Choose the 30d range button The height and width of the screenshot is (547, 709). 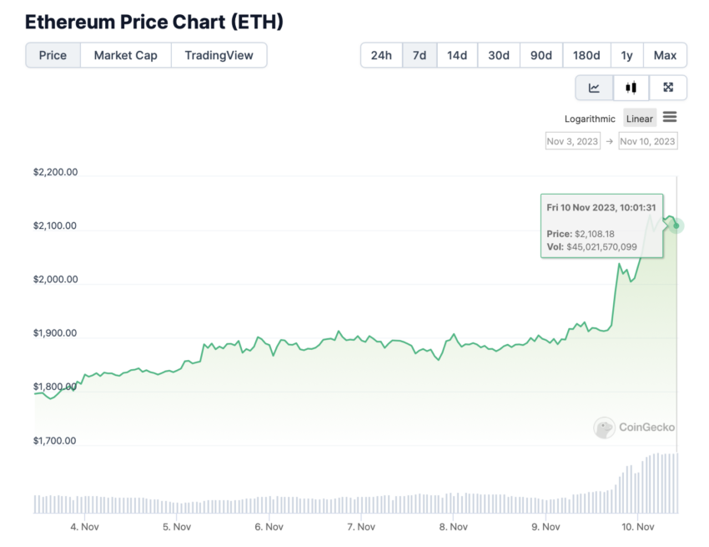click(x=499, y=55)
